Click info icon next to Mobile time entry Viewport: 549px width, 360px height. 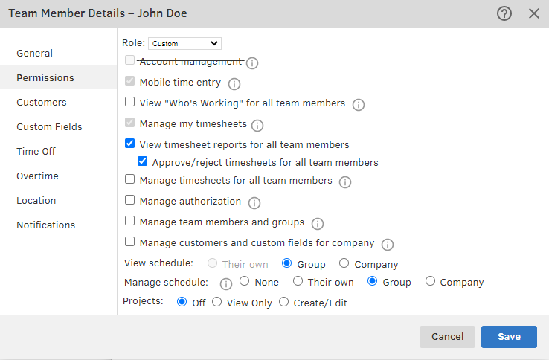[235, 84]
